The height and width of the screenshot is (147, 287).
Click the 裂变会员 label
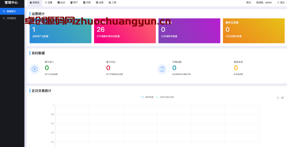pos(238,62)
